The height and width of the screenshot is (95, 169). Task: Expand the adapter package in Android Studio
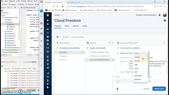click(3, 20)
